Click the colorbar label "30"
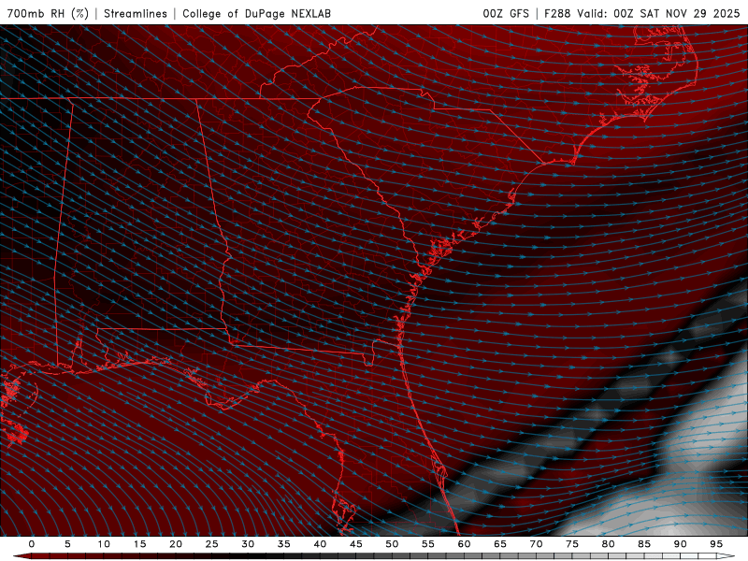Image resolution: width=748 pixels, height=561 pixels. (x=248, y=544)
